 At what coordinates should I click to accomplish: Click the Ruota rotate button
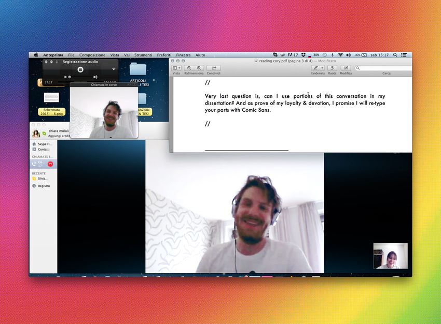tap(332, 68)
